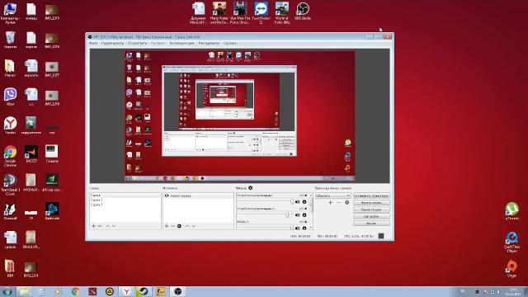528x297 pixels.
Task: Move selected source down with arrow icon
Action: pos(194,226)
